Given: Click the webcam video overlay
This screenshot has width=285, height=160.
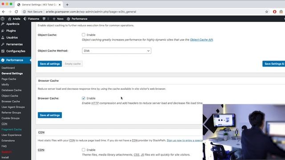Looking at the screenshot, I should (x=244, y=132).
